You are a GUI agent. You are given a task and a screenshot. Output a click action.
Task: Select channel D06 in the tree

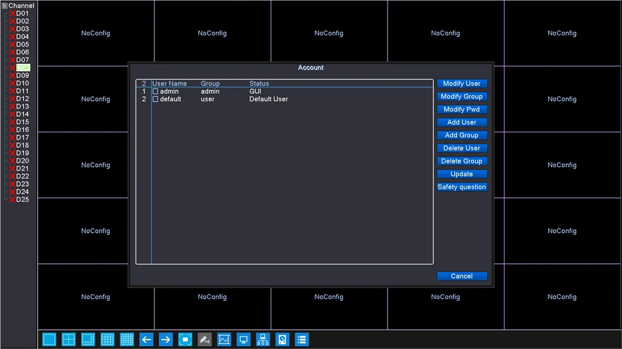point(22,52)
